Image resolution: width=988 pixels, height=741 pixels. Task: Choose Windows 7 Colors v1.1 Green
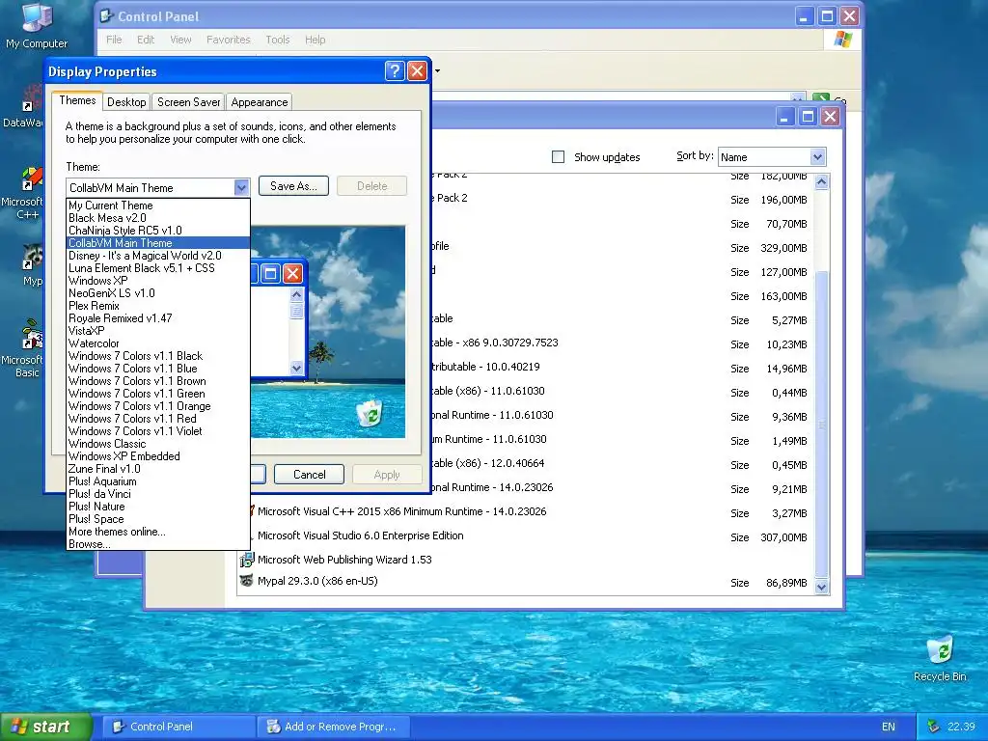tap(158, 394)
